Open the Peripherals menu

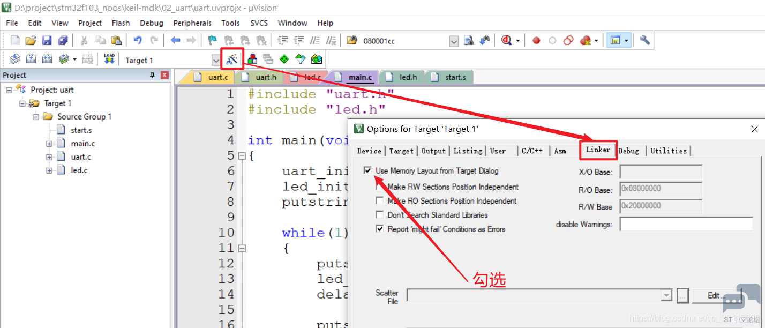pyautogui.click(x=192, y=23)
